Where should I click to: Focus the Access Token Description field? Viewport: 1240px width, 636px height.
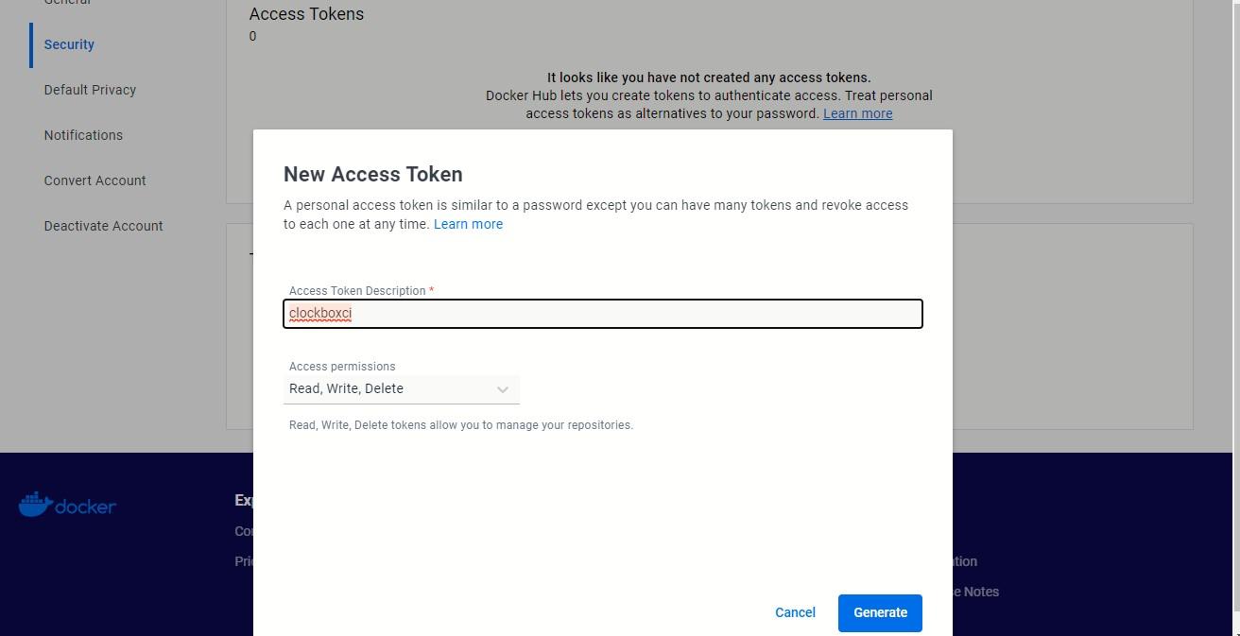603,314
